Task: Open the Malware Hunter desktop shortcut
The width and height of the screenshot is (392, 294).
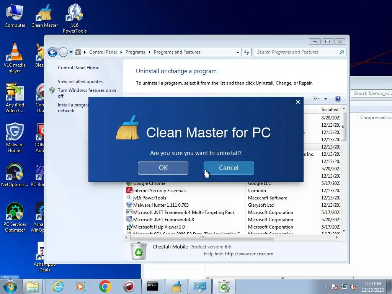Action: tap(15, 138)
